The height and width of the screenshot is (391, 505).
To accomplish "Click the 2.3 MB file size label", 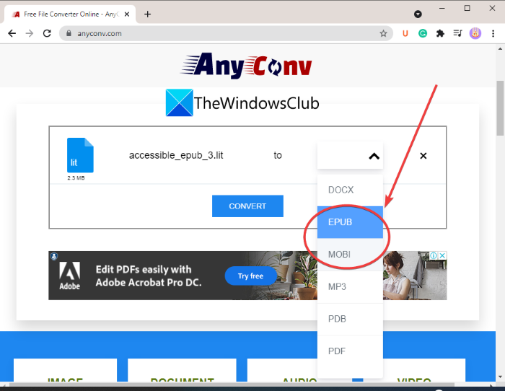I will [76, 177].
